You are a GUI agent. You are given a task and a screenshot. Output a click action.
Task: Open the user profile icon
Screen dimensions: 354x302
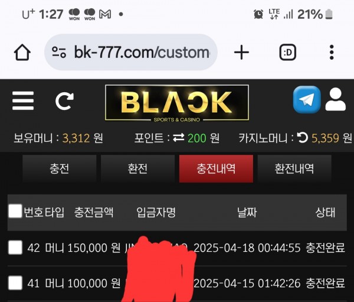(336, 99)
